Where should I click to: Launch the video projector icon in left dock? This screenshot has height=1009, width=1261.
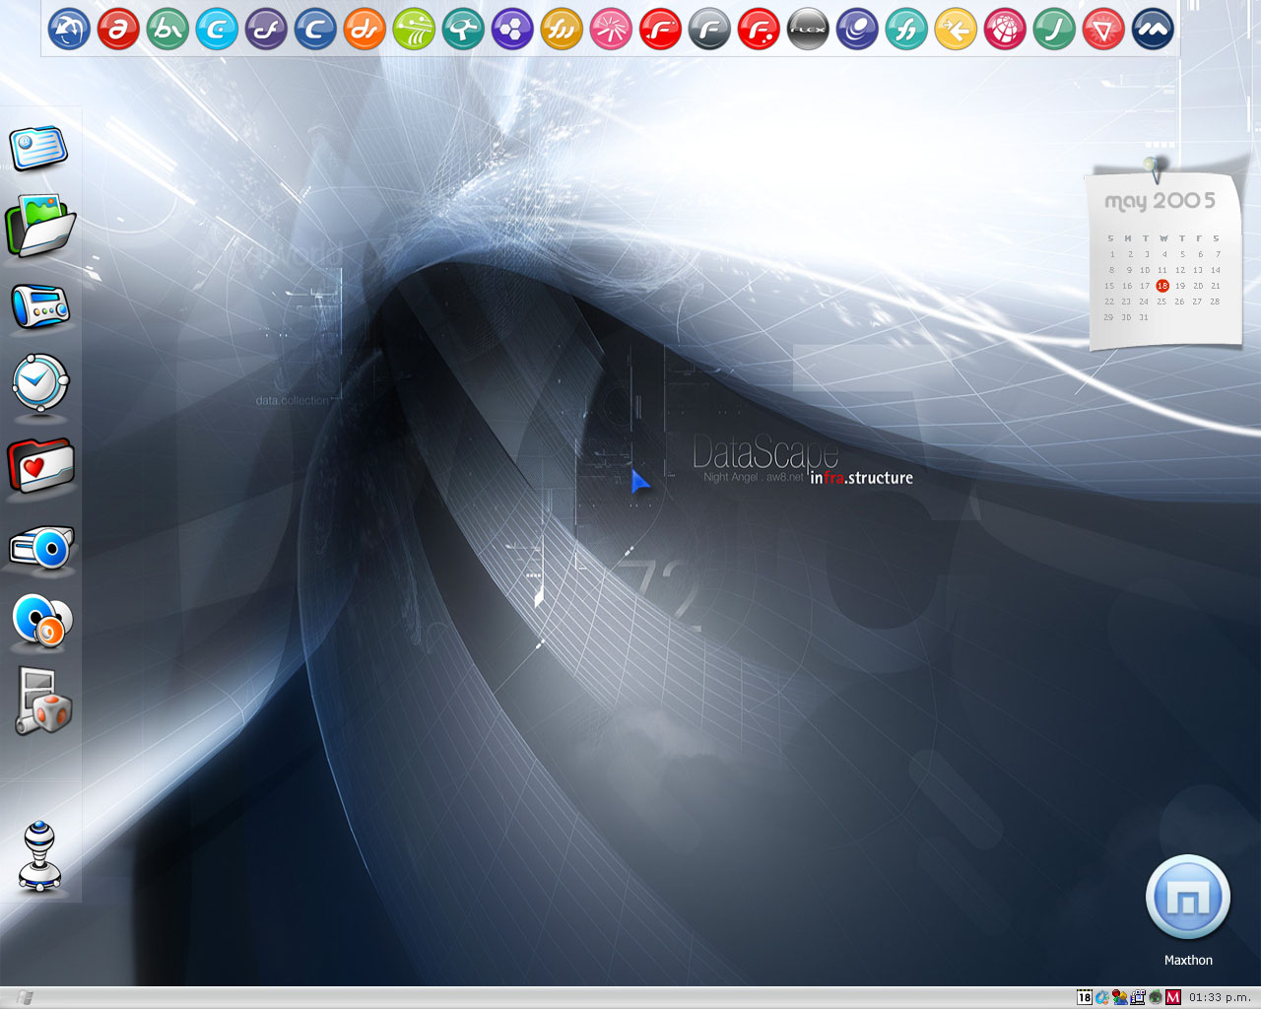click(41, 547)
